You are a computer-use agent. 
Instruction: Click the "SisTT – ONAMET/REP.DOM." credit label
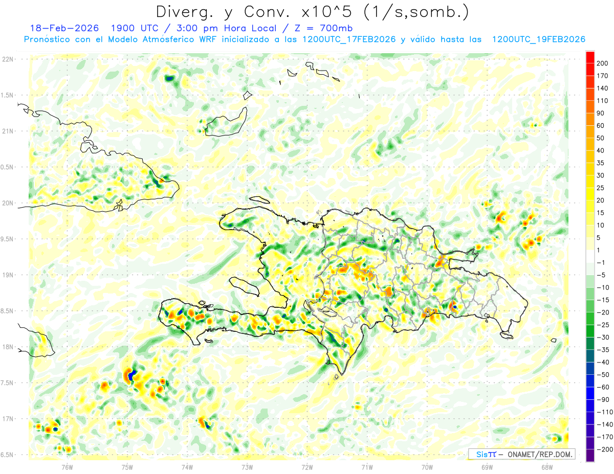[521, 454]
